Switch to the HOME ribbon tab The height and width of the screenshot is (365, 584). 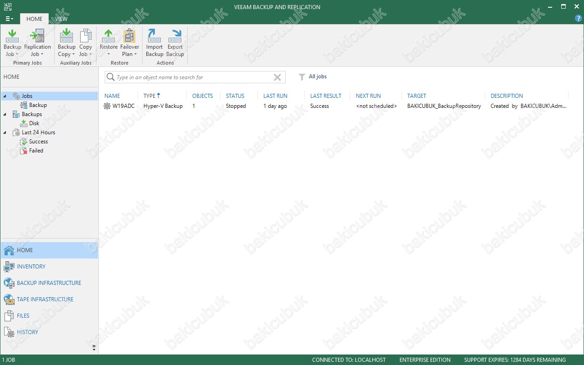click(34, 19)
